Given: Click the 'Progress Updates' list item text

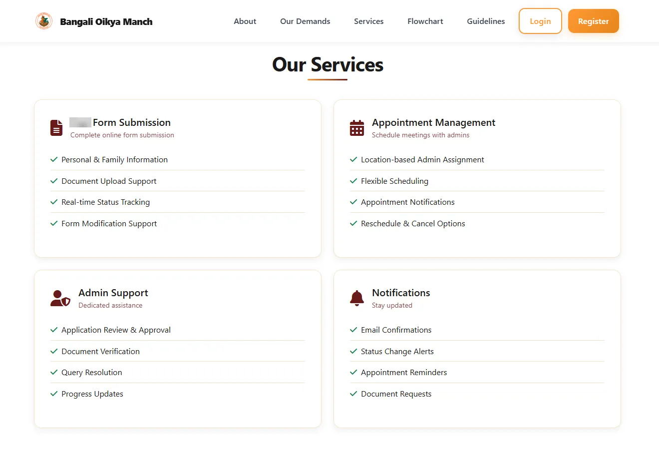Looking at the screenshot, I should tap(92, 394).
